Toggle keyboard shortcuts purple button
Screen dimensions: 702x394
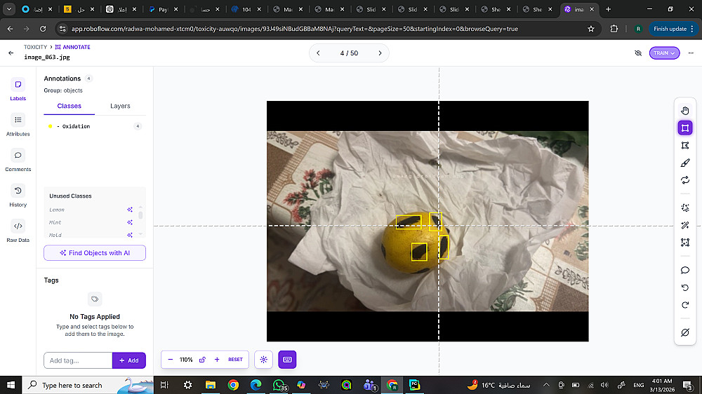(287, 360)
